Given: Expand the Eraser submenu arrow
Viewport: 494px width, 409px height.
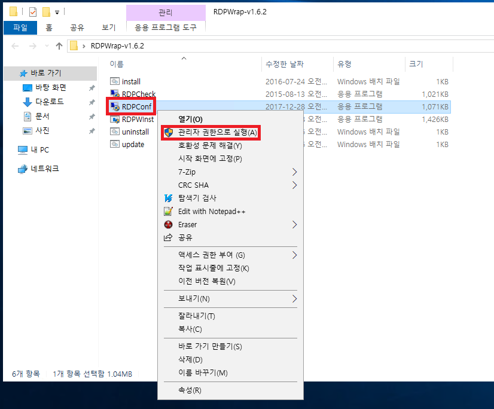Looking at the screenshot, I should click(294, 224).
